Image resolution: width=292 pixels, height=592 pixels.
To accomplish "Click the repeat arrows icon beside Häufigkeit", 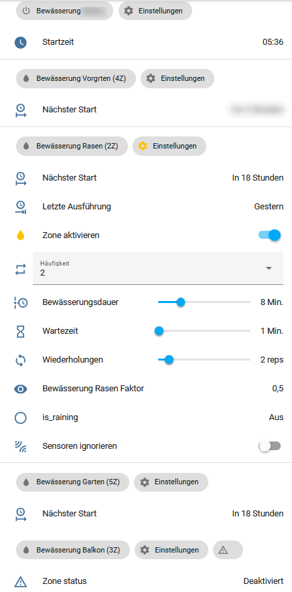I will [x=20, y=269].
